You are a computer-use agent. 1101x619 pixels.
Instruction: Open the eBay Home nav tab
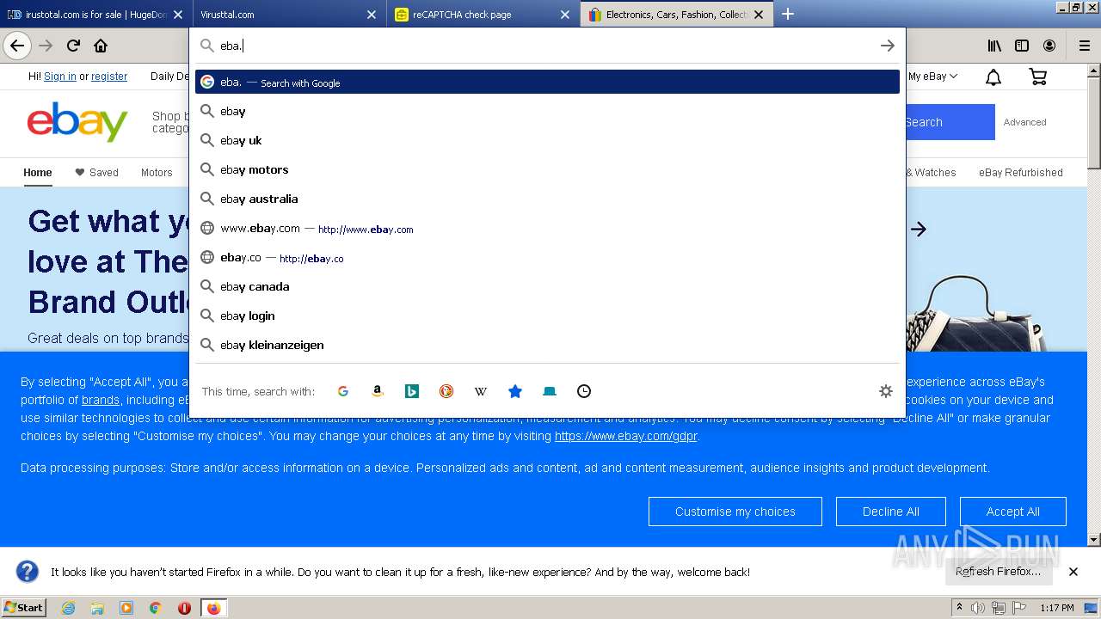tap(38, 173)
